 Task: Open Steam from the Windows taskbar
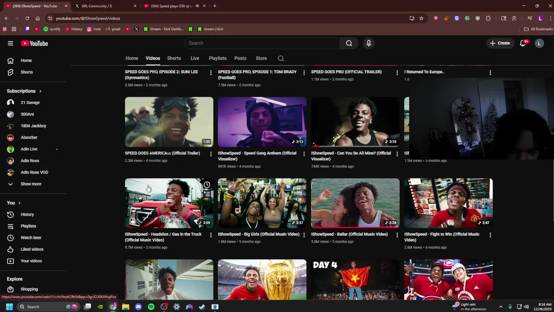pyautogui.click(x=202, y=307)
